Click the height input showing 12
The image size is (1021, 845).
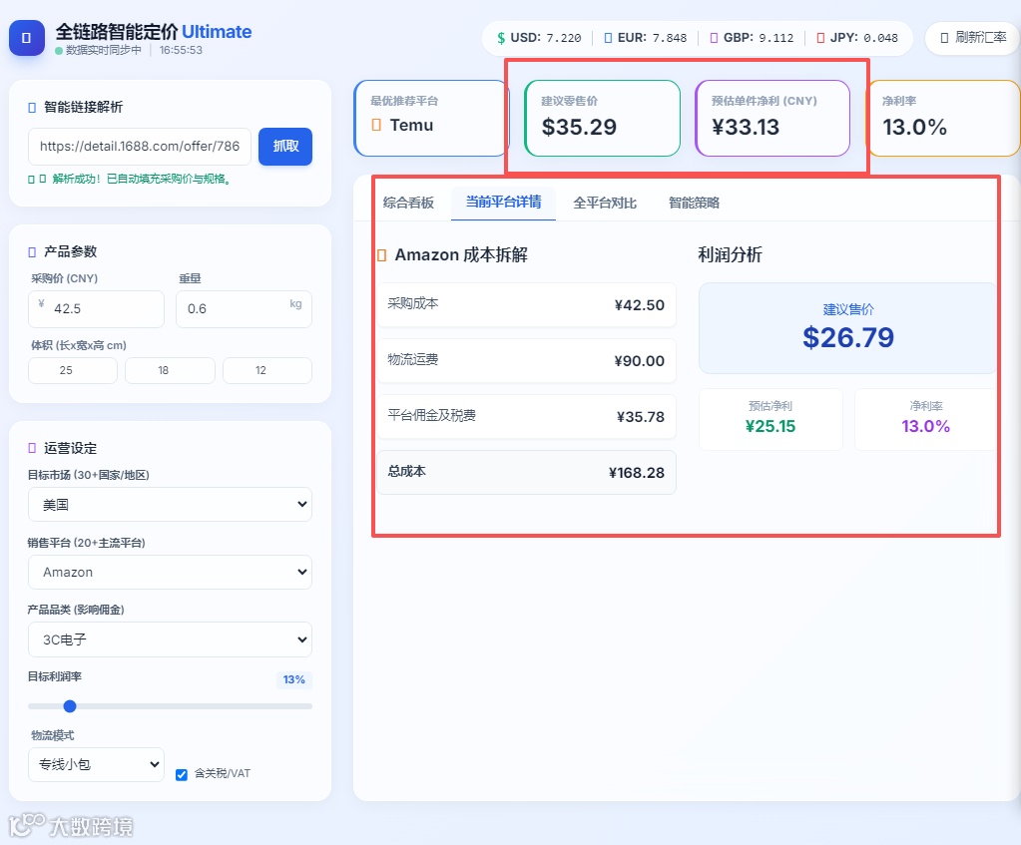266,370
